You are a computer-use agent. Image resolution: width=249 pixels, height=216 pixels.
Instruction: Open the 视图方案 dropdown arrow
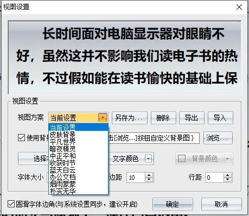(x=103, y=118)
